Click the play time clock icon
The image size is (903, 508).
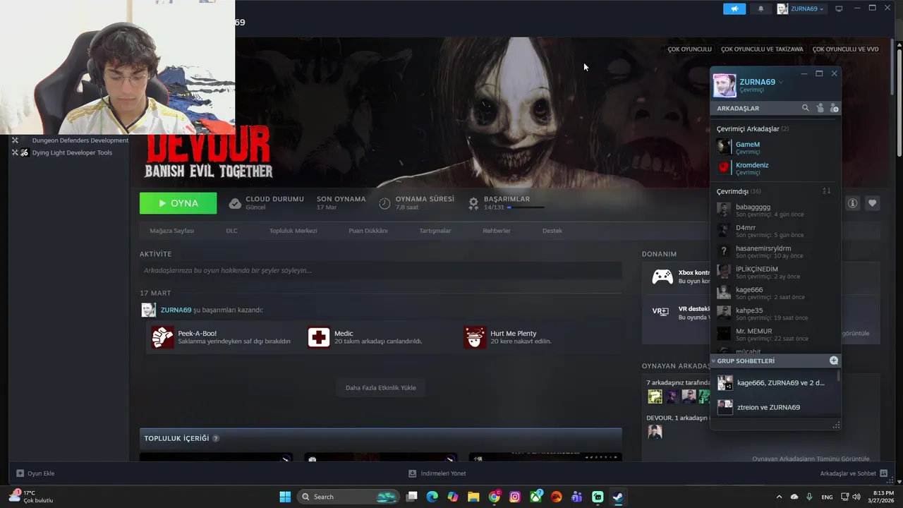tap(384, 203)
